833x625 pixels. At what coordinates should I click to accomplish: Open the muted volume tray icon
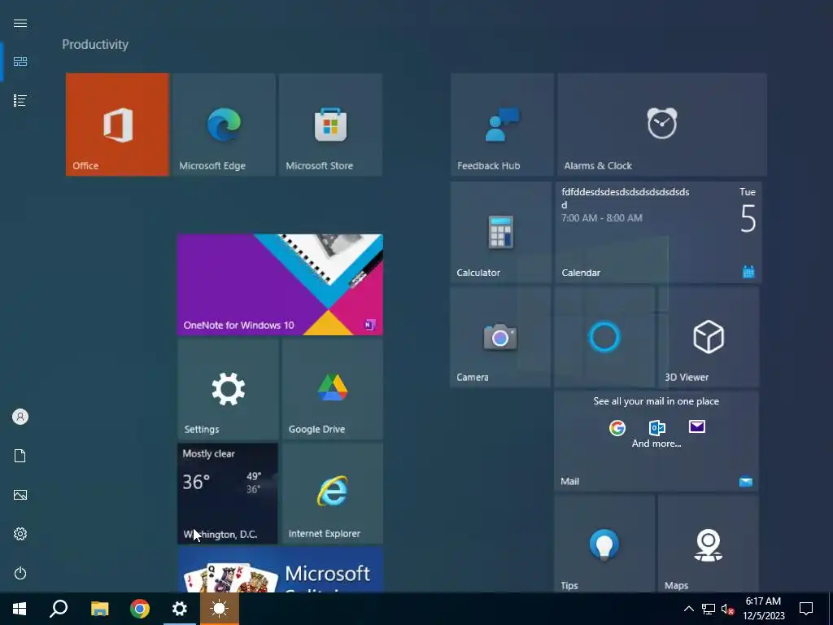click(x=728, y=609)
